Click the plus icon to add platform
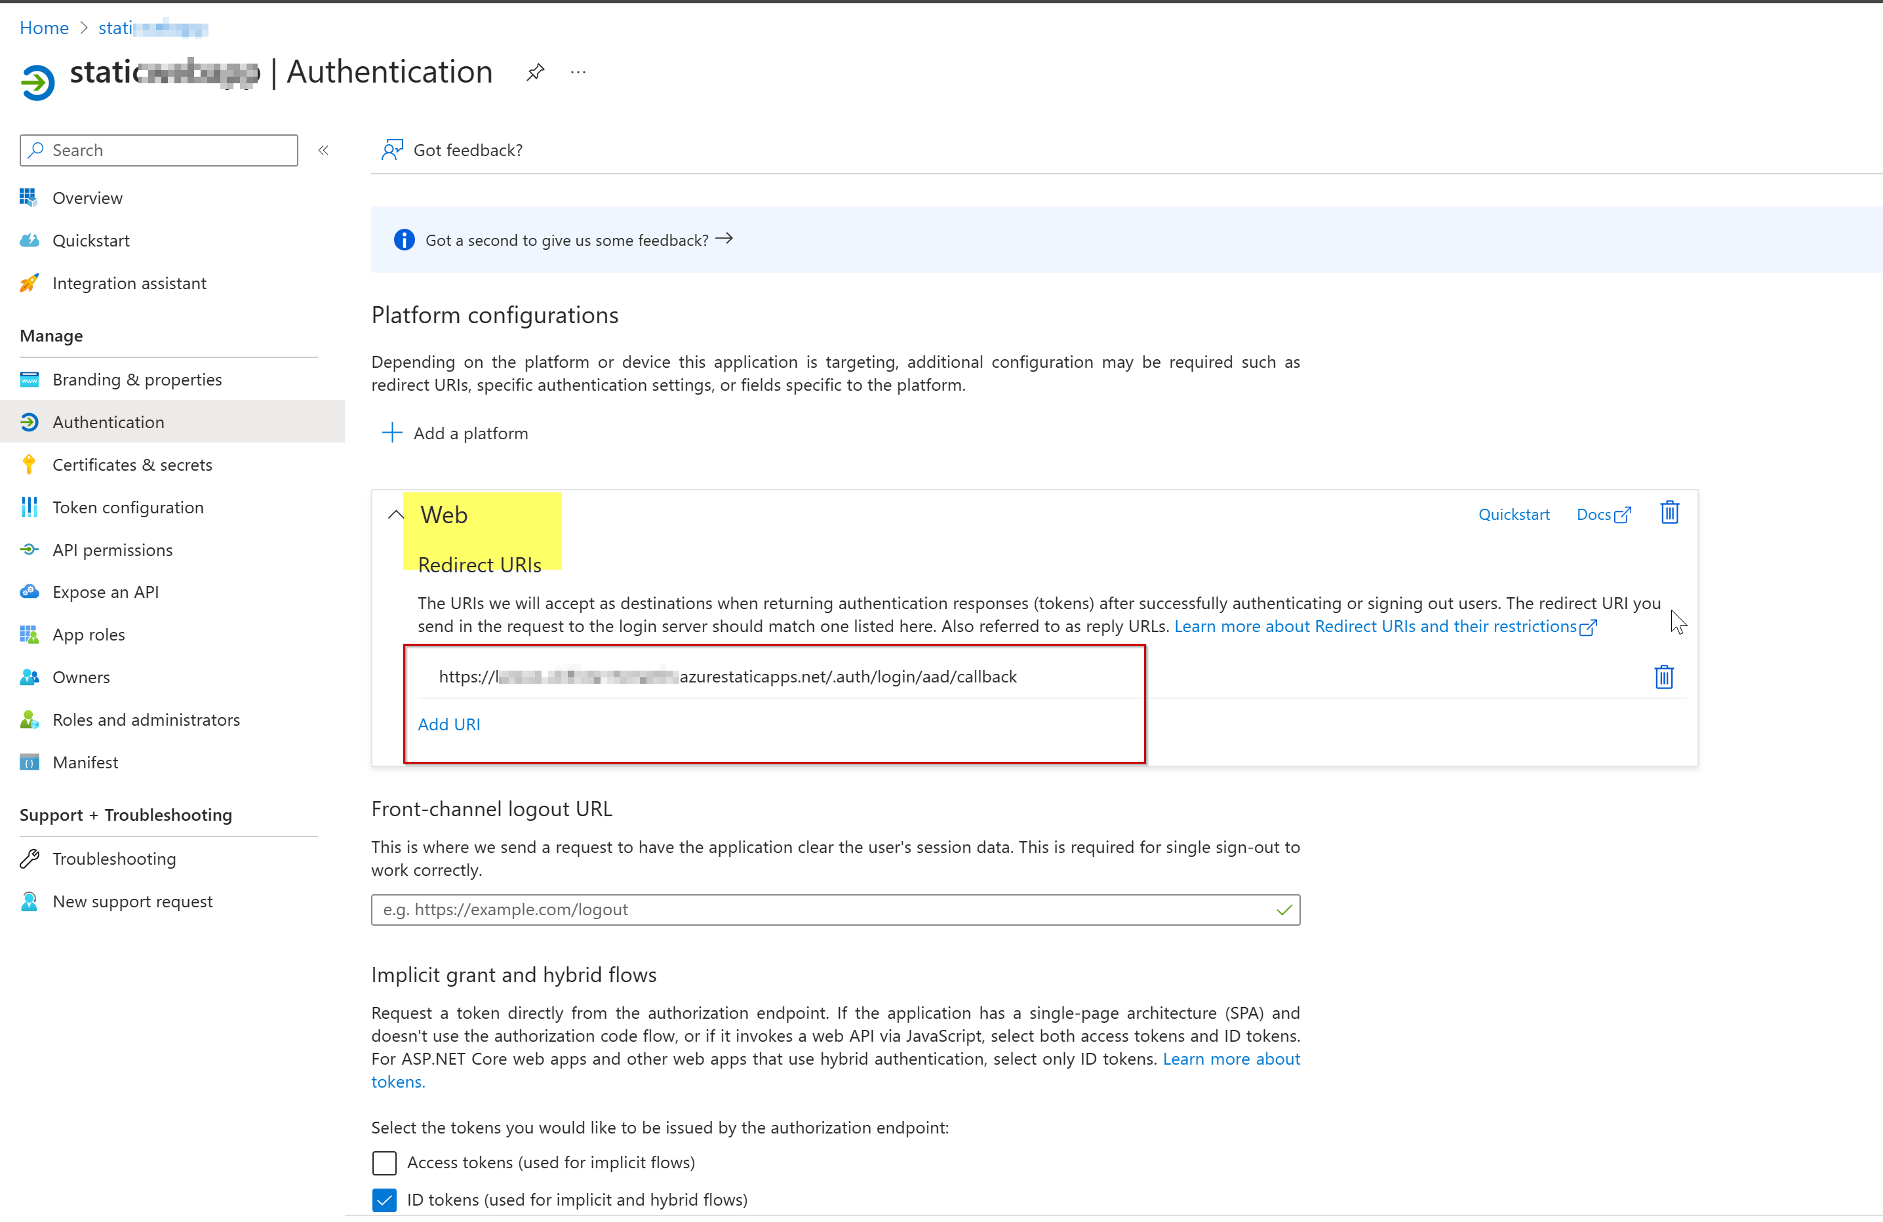This screenshot has height=1222, width=1883. tap(393, 433)
